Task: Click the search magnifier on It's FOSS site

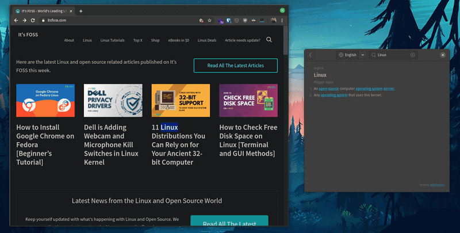Action: [269, 40]
